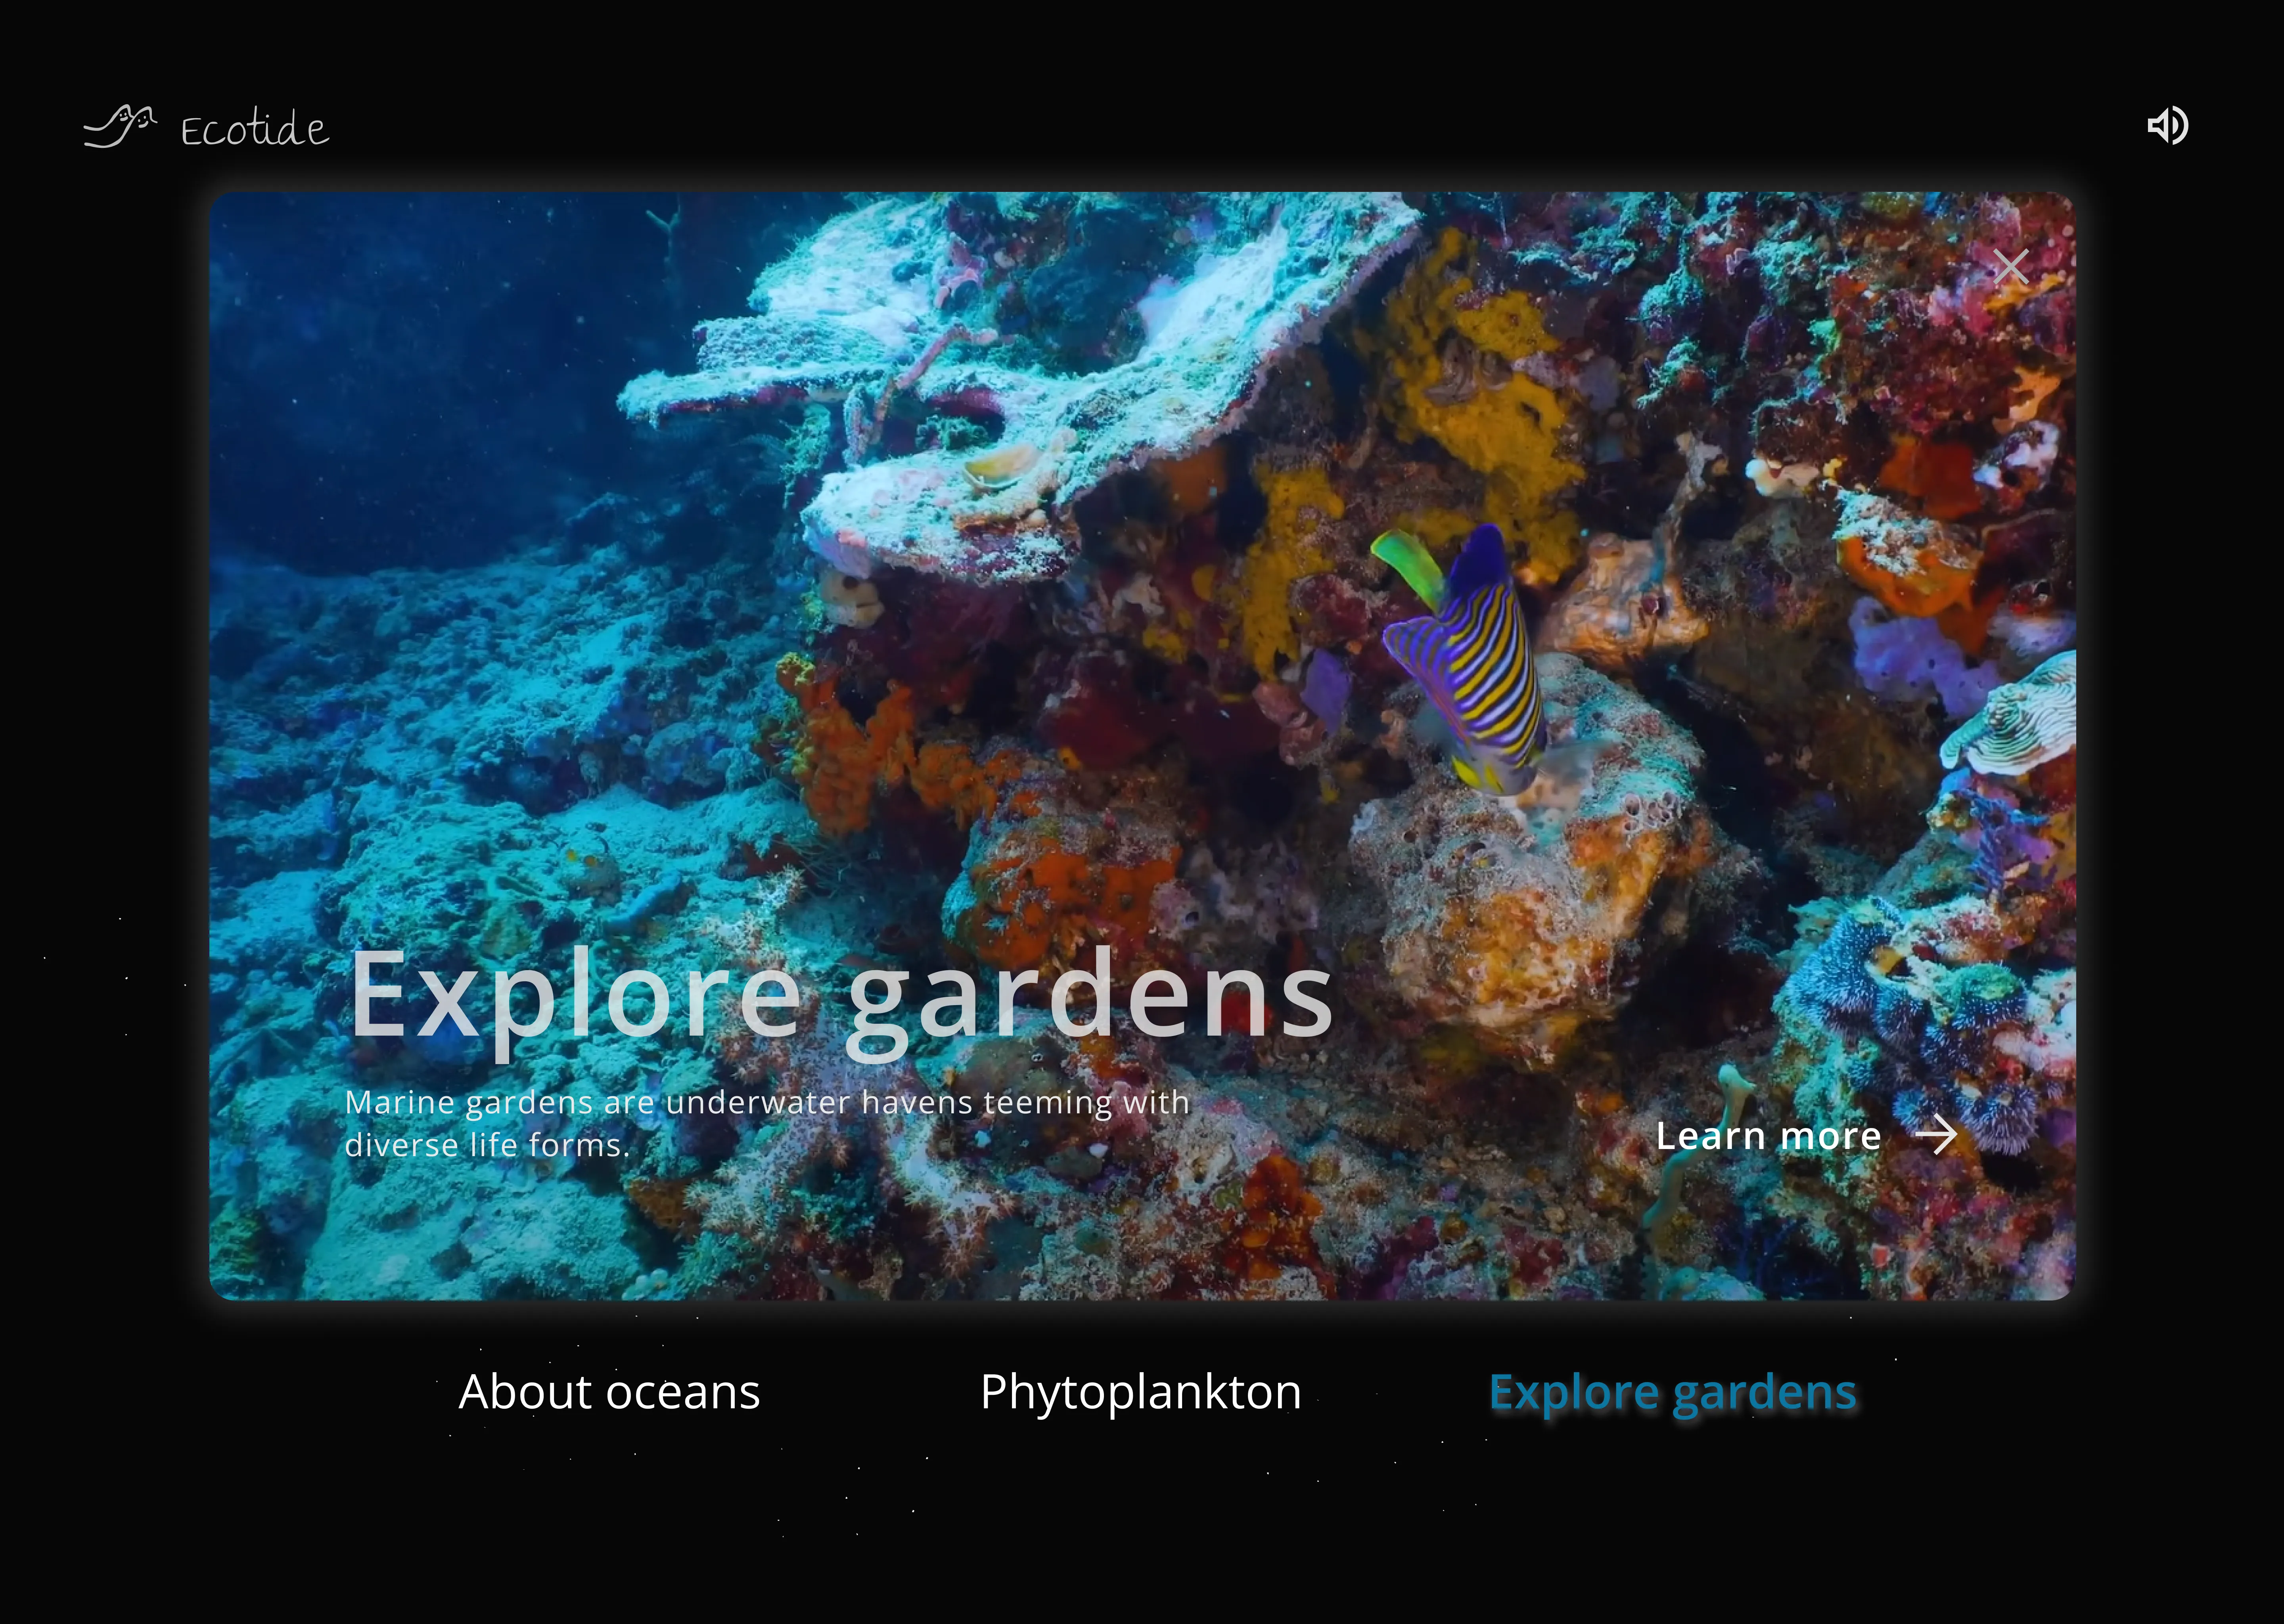This screenshot has width=2284, height=1624.
Task: Click the Learn more link
Action: 1768,1135
